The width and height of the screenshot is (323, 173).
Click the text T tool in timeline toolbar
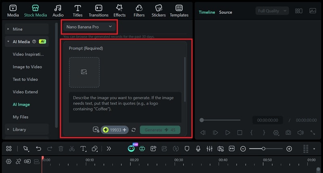pos(83,148)
